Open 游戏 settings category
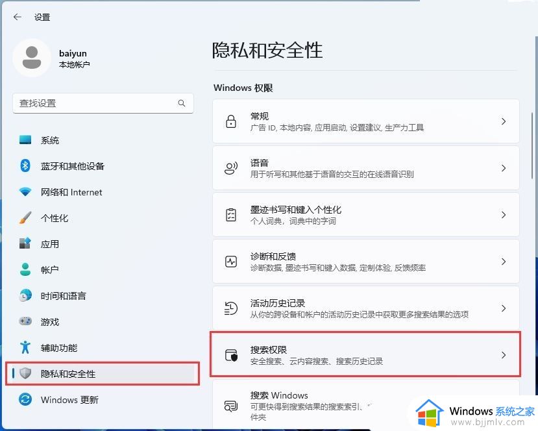Viewport: 538px width, 431px height. point(103,321)
